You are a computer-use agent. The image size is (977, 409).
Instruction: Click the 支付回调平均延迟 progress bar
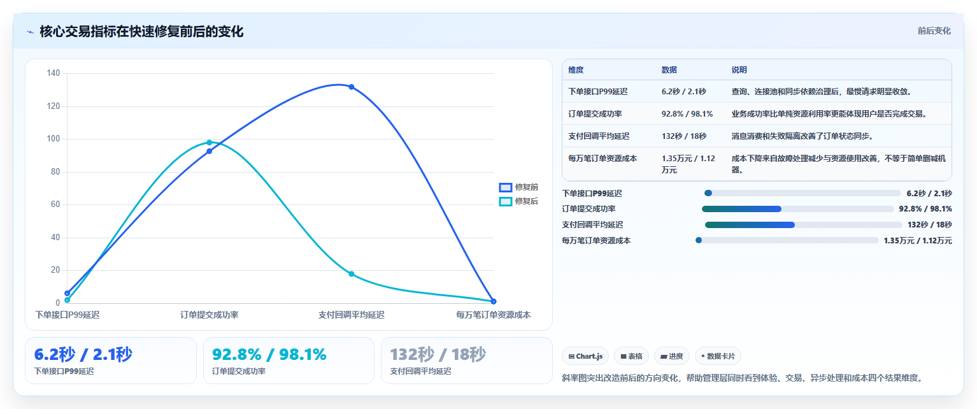point(803,225)
